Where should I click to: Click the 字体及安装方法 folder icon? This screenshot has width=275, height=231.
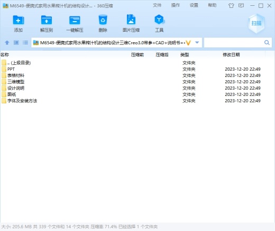4,101
